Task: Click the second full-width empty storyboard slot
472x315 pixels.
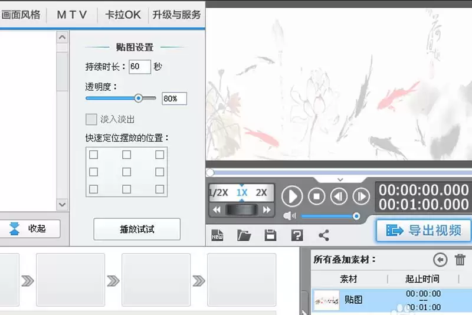Action: (156, 280)
